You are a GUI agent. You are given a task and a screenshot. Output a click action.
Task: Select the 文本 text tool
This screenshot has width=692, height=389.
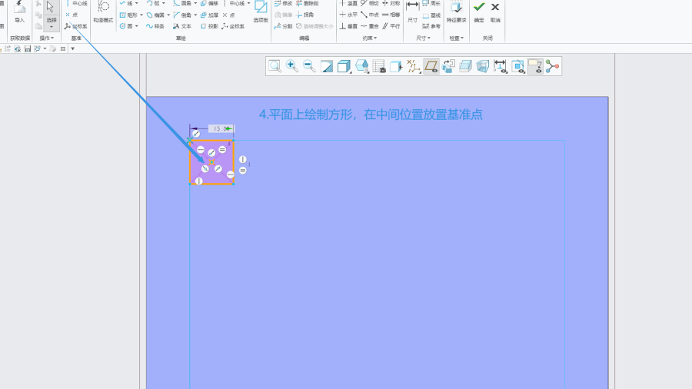pos(182,26)
